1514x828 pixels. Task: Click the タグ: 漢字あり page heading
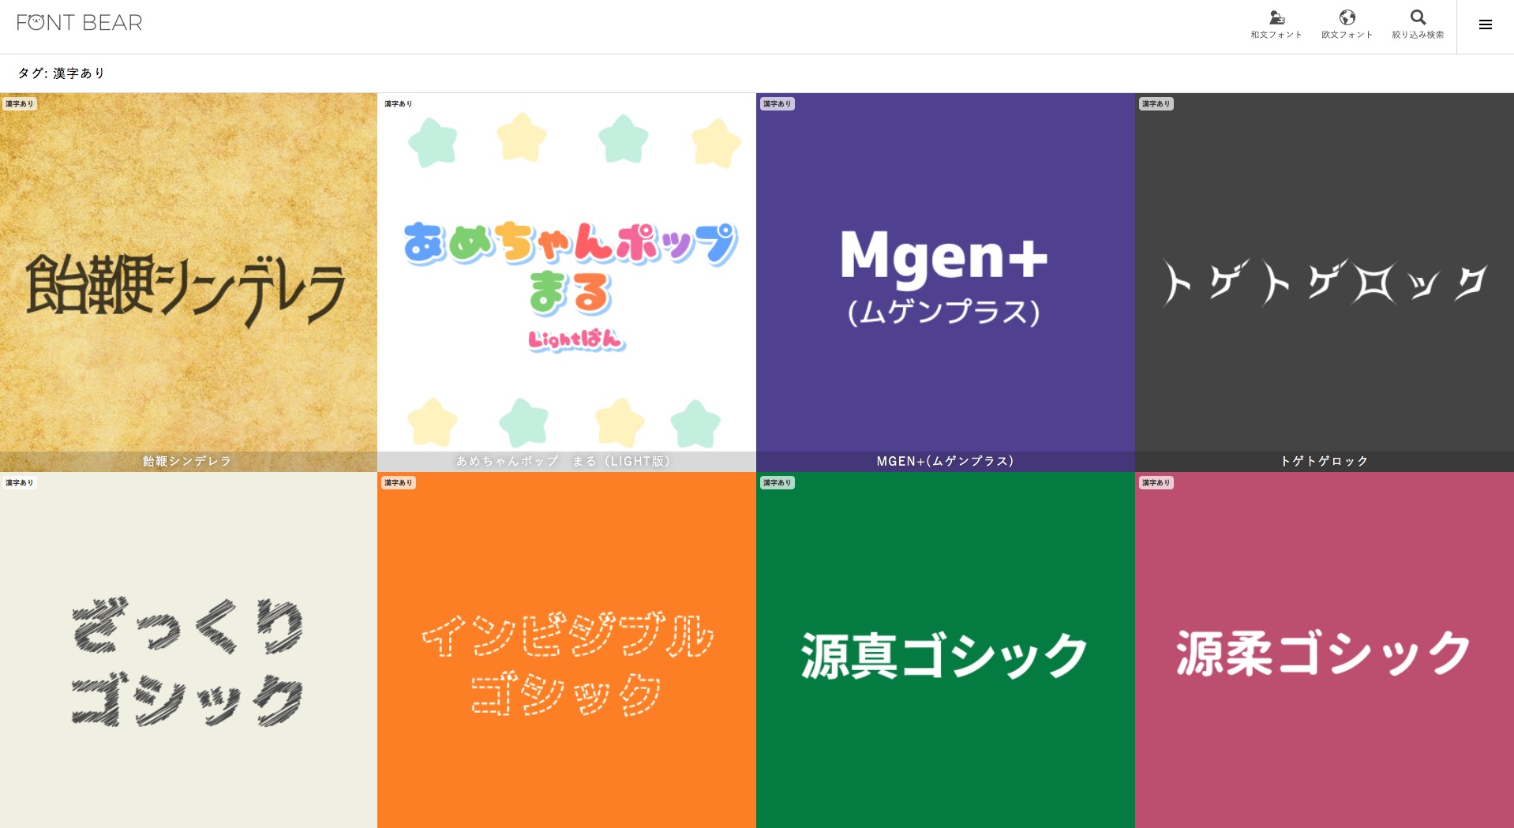tap(62, 73)
